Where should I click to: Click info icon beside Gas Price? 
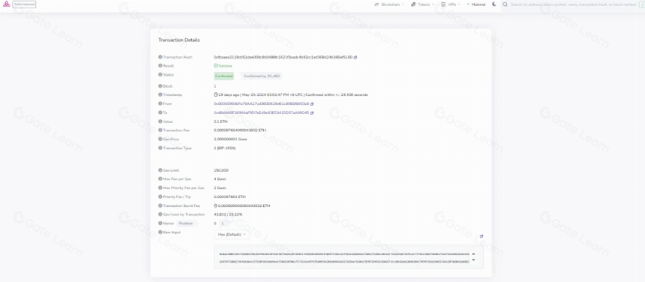pos(160,139)
